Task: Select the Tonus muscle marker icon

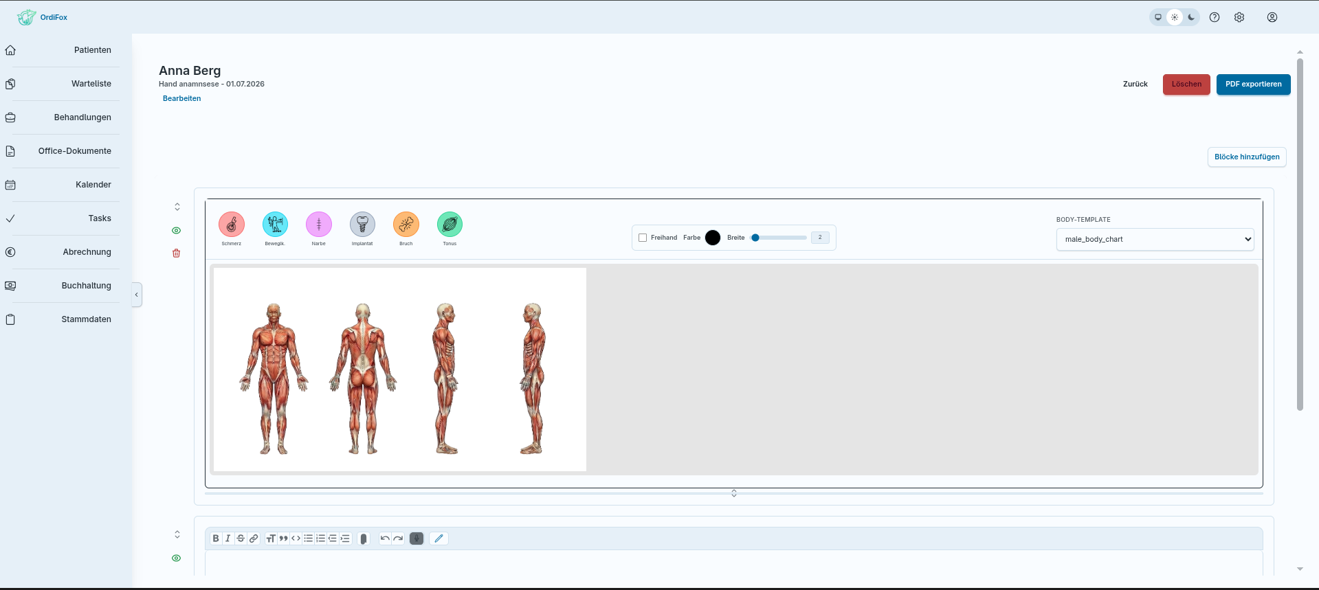Action: tap(450, 224)
